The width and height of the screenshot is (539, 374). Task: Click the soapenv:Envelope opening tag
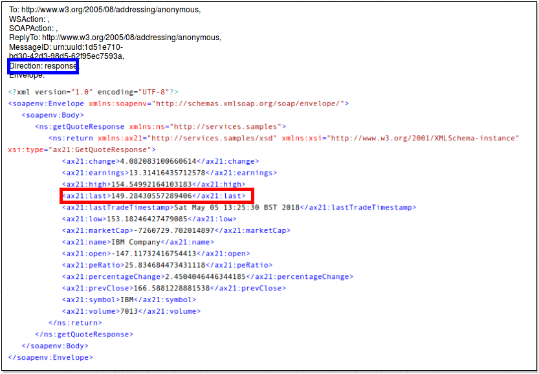click(x=179, y=104)
